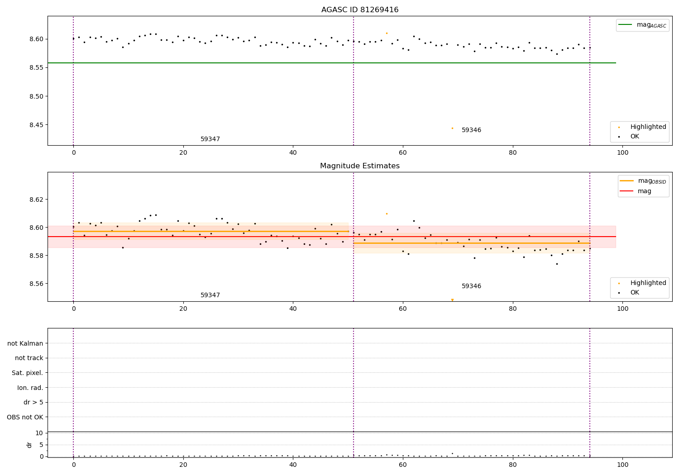679x475 pixels.
Task: Select the mag AGASC legend entry in top plot
Action: point(642,25)
